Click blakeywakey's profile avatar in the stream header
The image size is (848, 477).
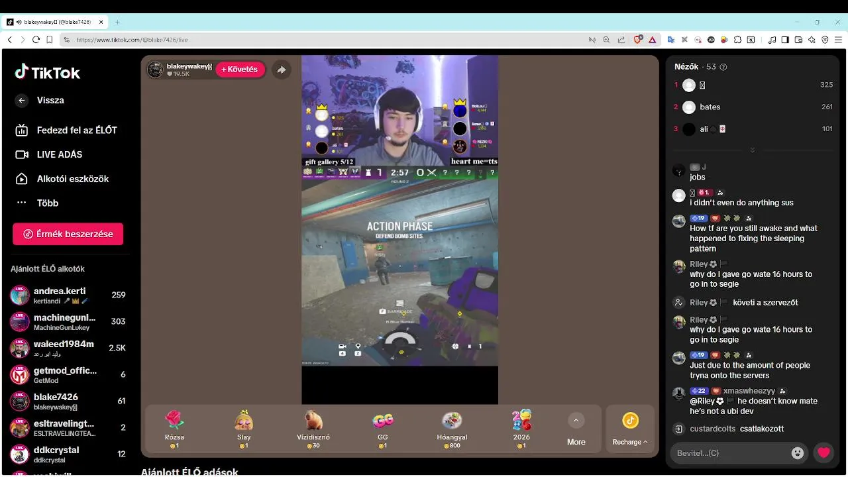155,70
